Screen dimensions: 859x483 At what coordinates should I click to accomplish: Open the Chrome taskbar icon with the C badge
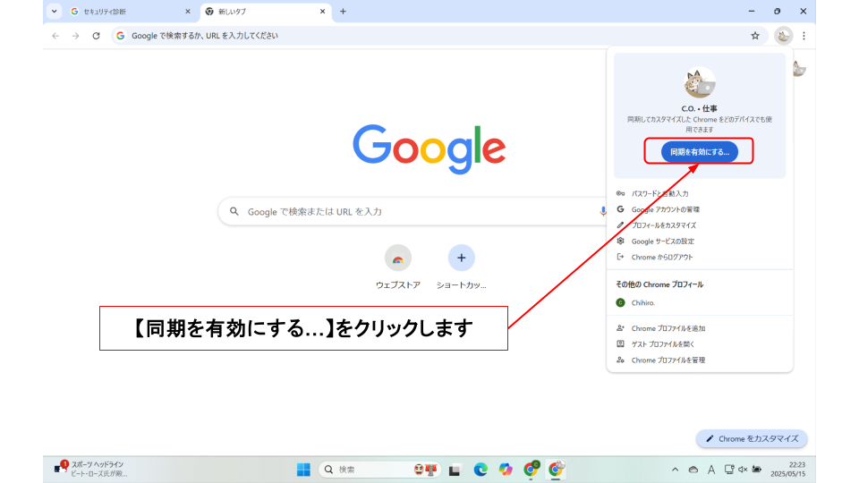(x=531, y=470)
